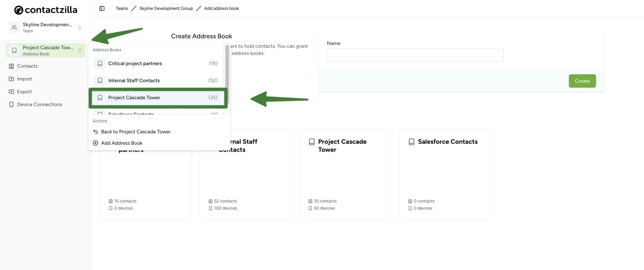This screenshot has width=644, height=270.
Task: Click the Device Connections sidebar icon
Action: click(11, 105)
